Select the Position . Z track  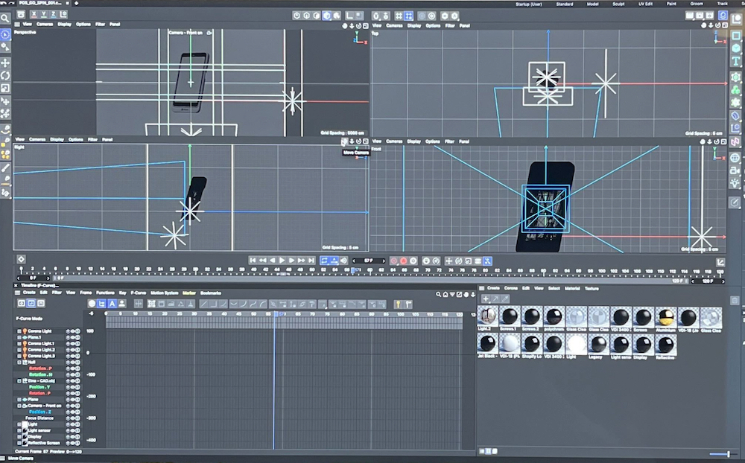[x=39, y=412]
